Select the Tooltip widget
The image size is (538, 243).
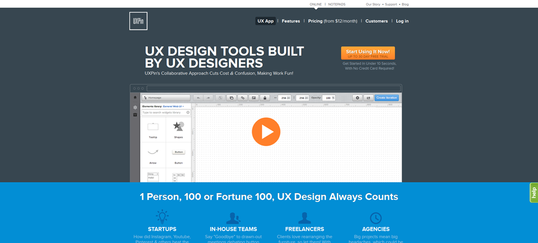tap(153, 129)
